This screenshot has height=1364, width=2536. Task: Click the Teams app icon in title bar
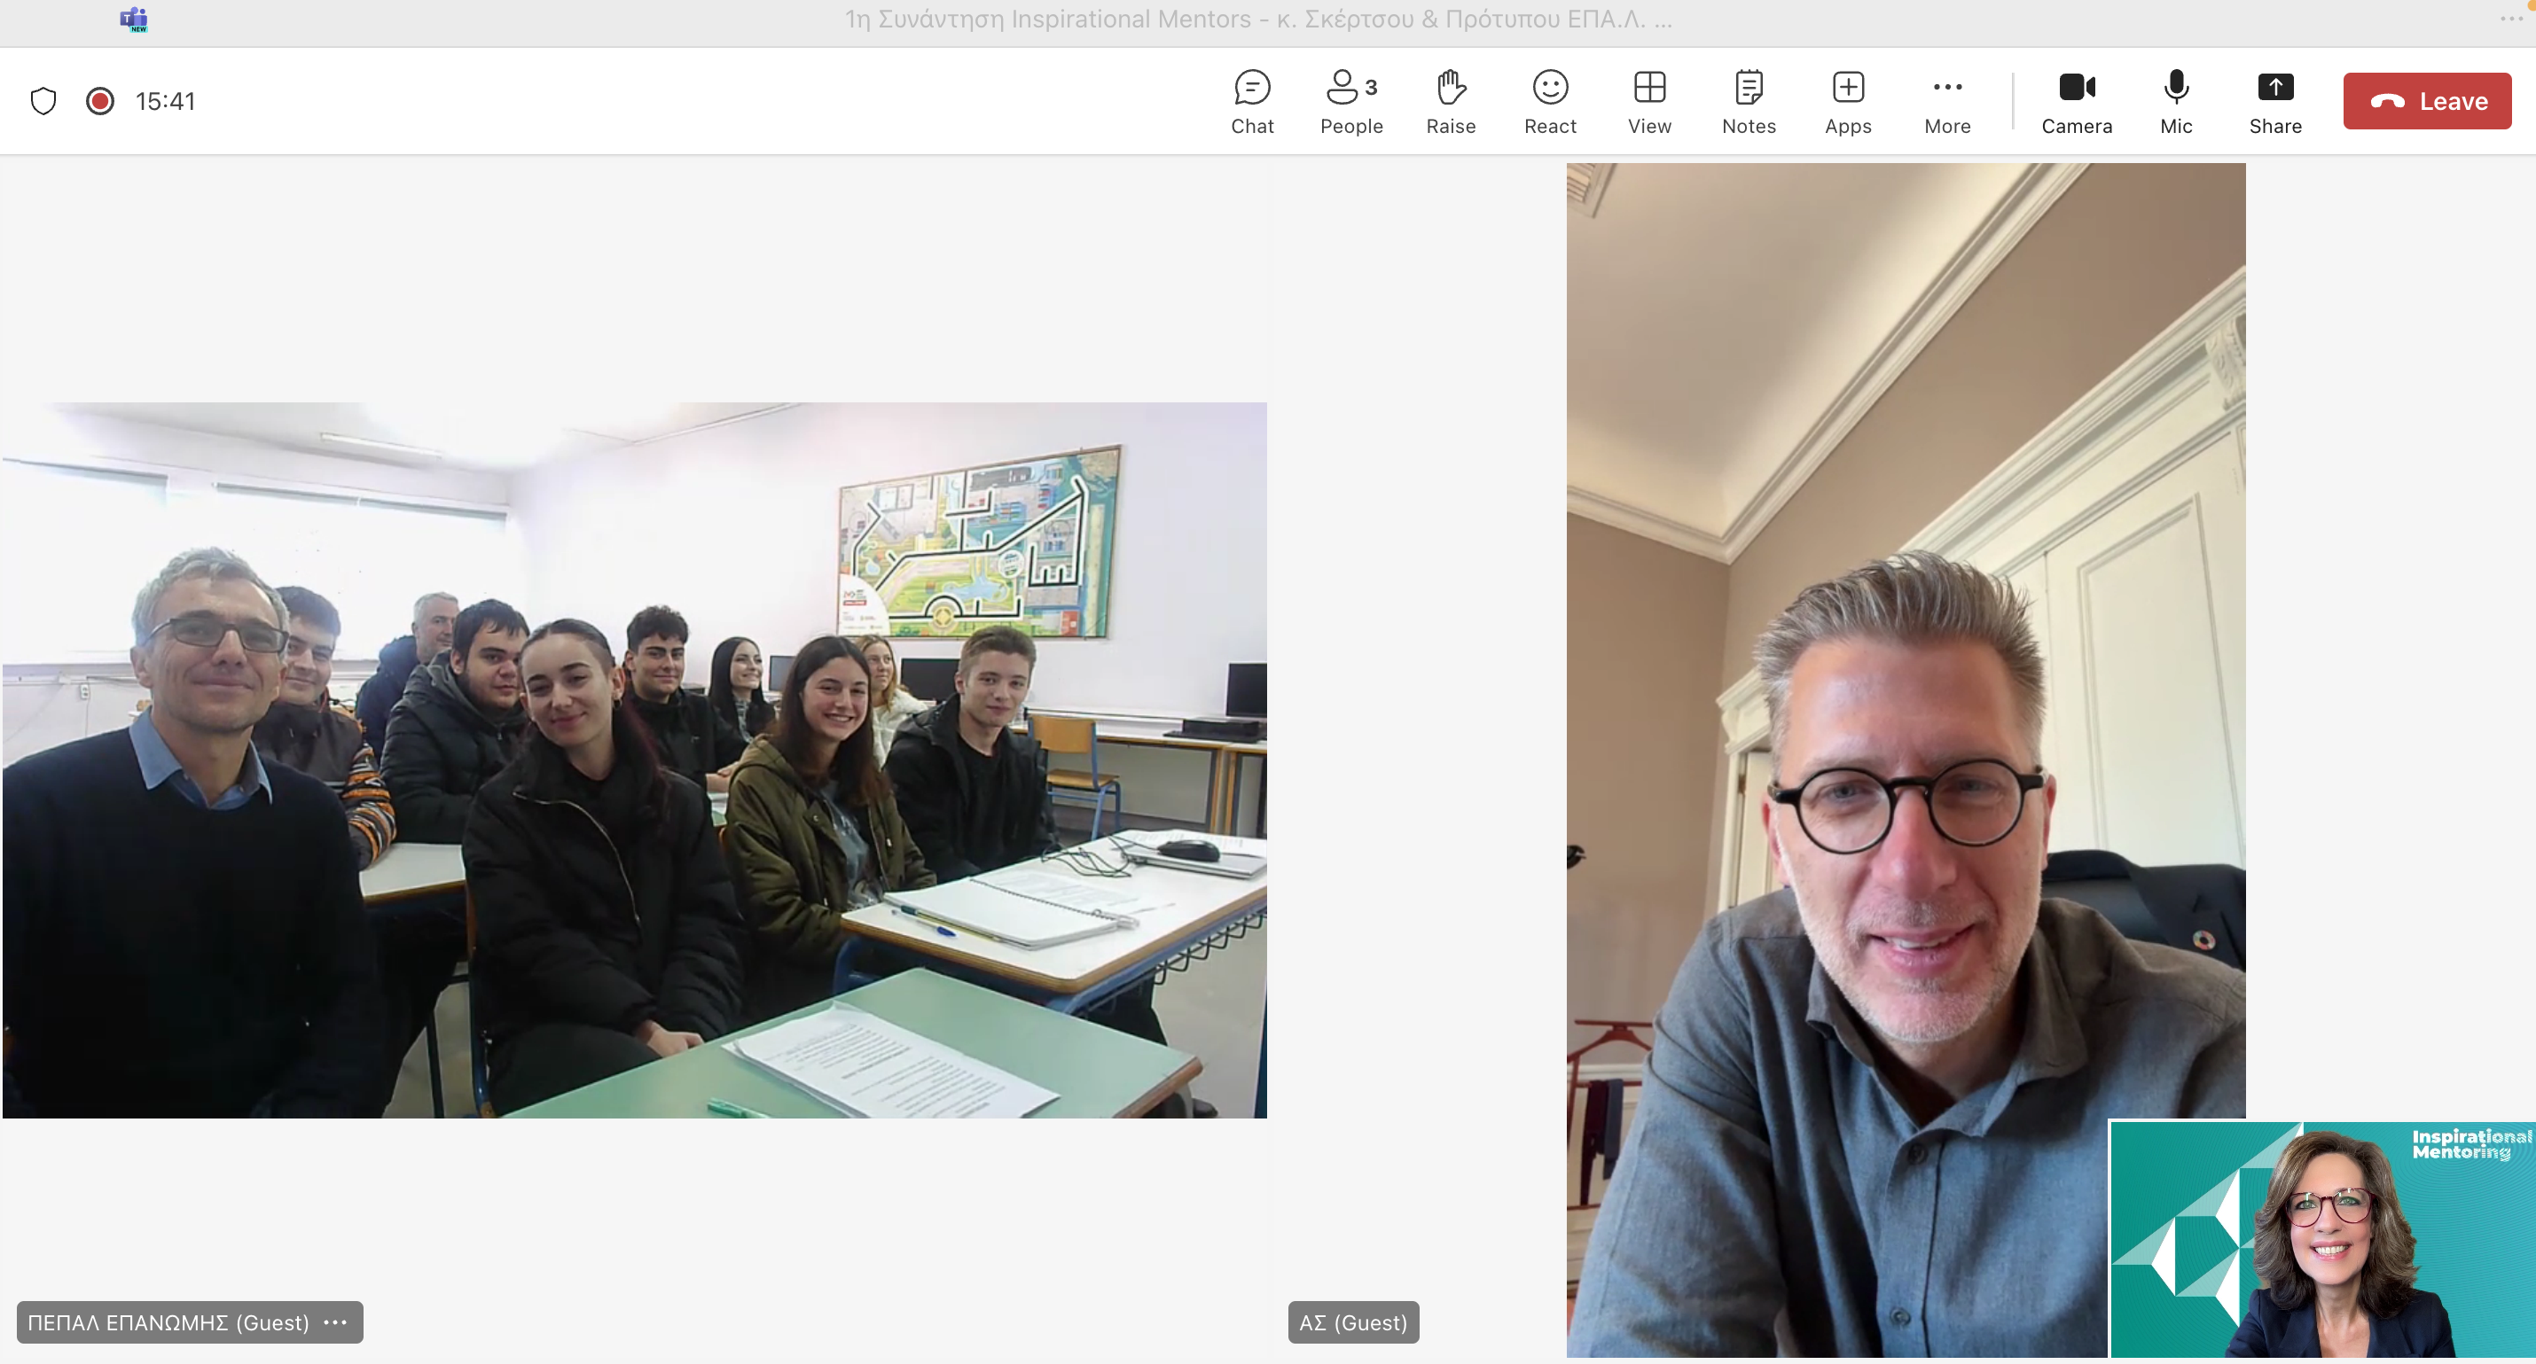click(x=133, y=19)
